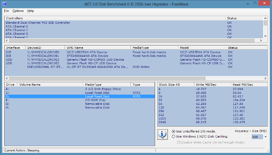Viewport: 272px width, 155px height.
Task: Click the Controllers list down-scroll arrow
Action: click(265, 36)
